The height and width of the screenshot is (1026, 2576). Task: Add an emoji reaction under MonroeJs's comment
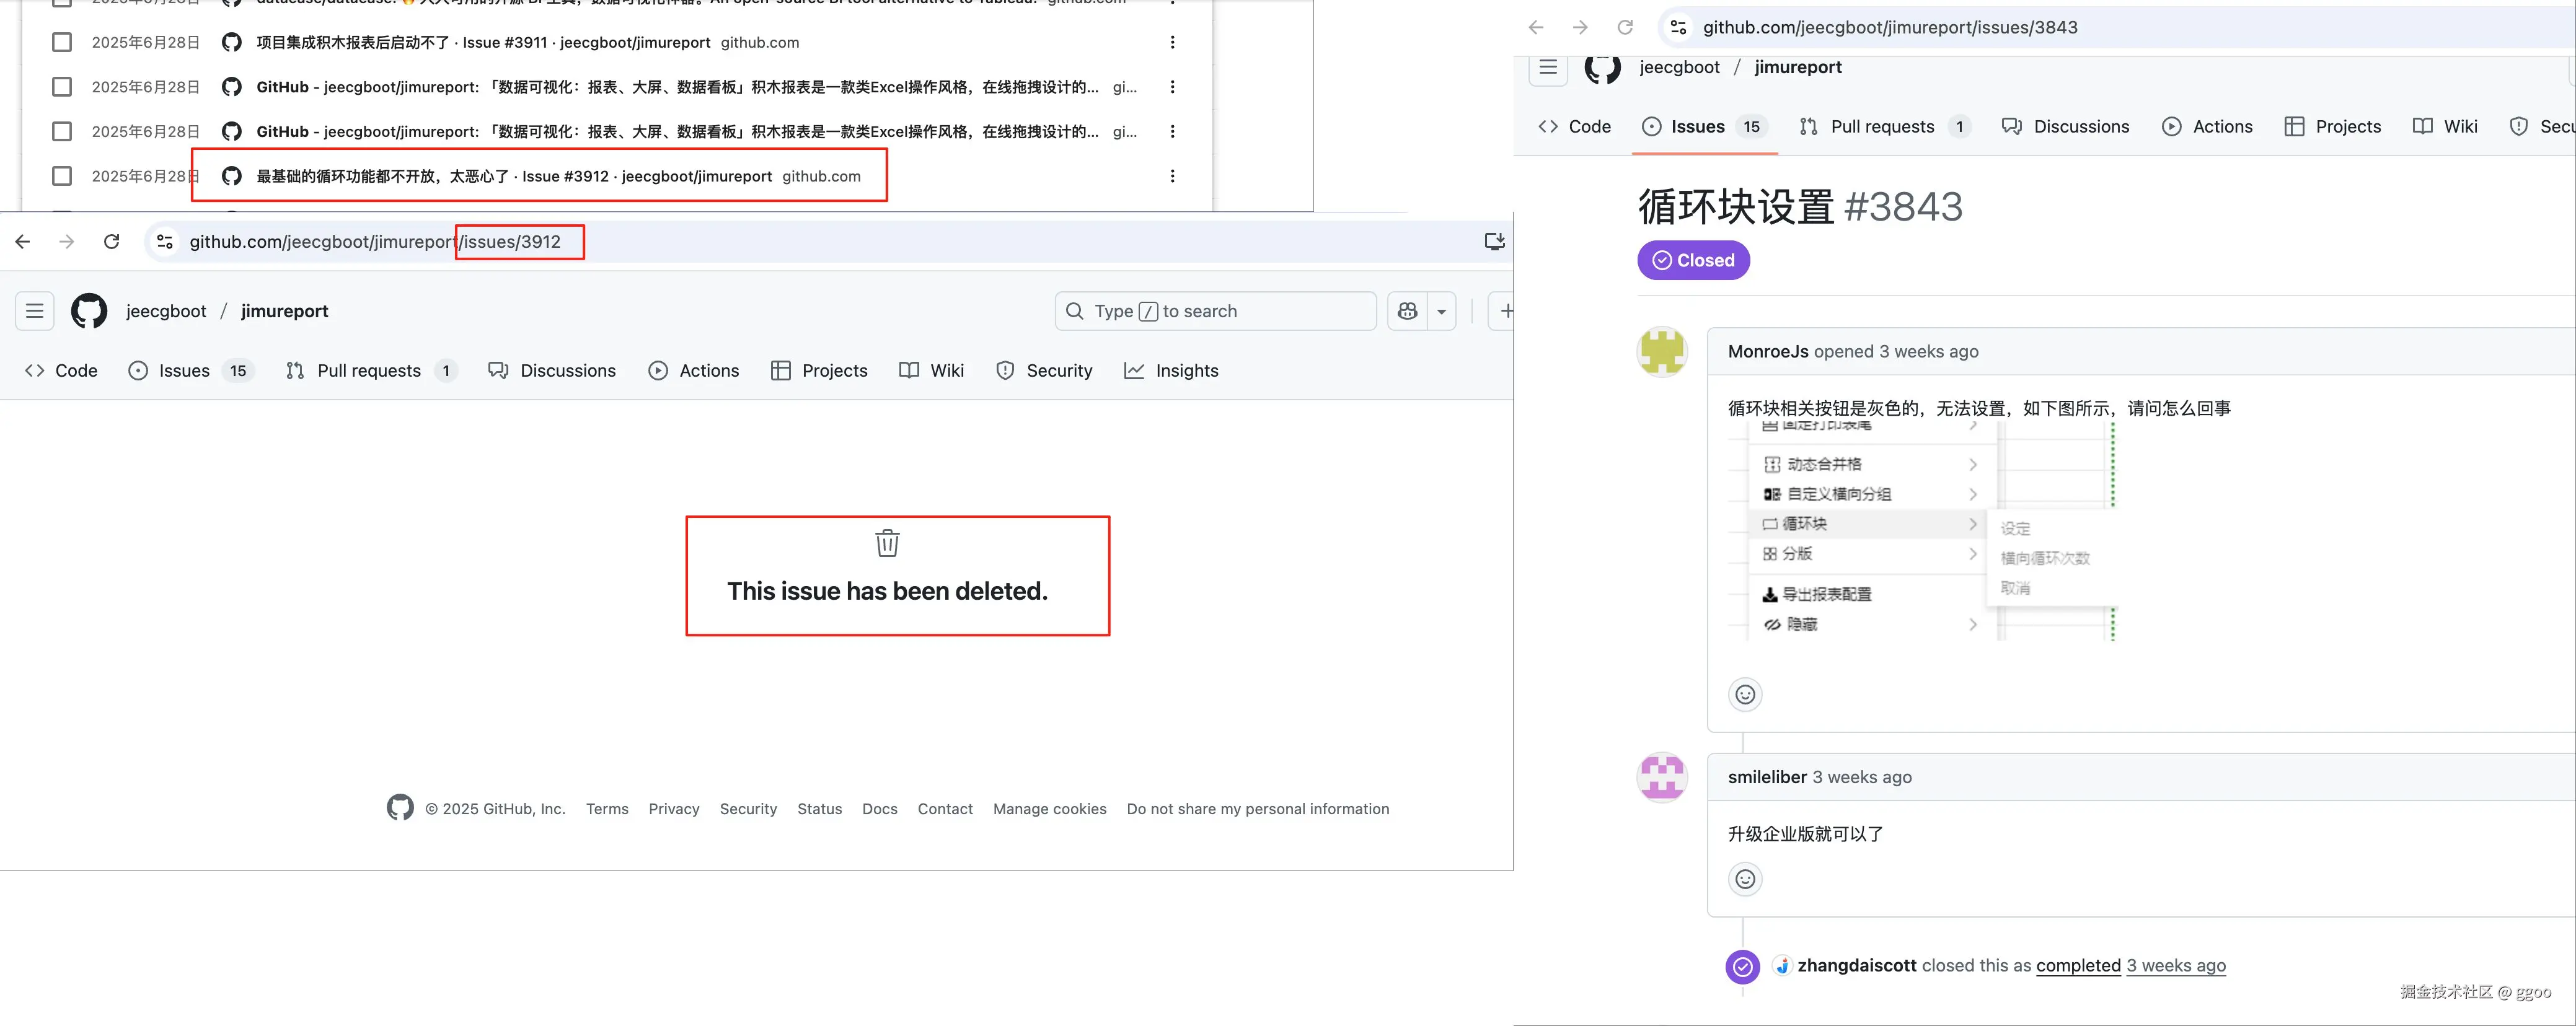1744,694
